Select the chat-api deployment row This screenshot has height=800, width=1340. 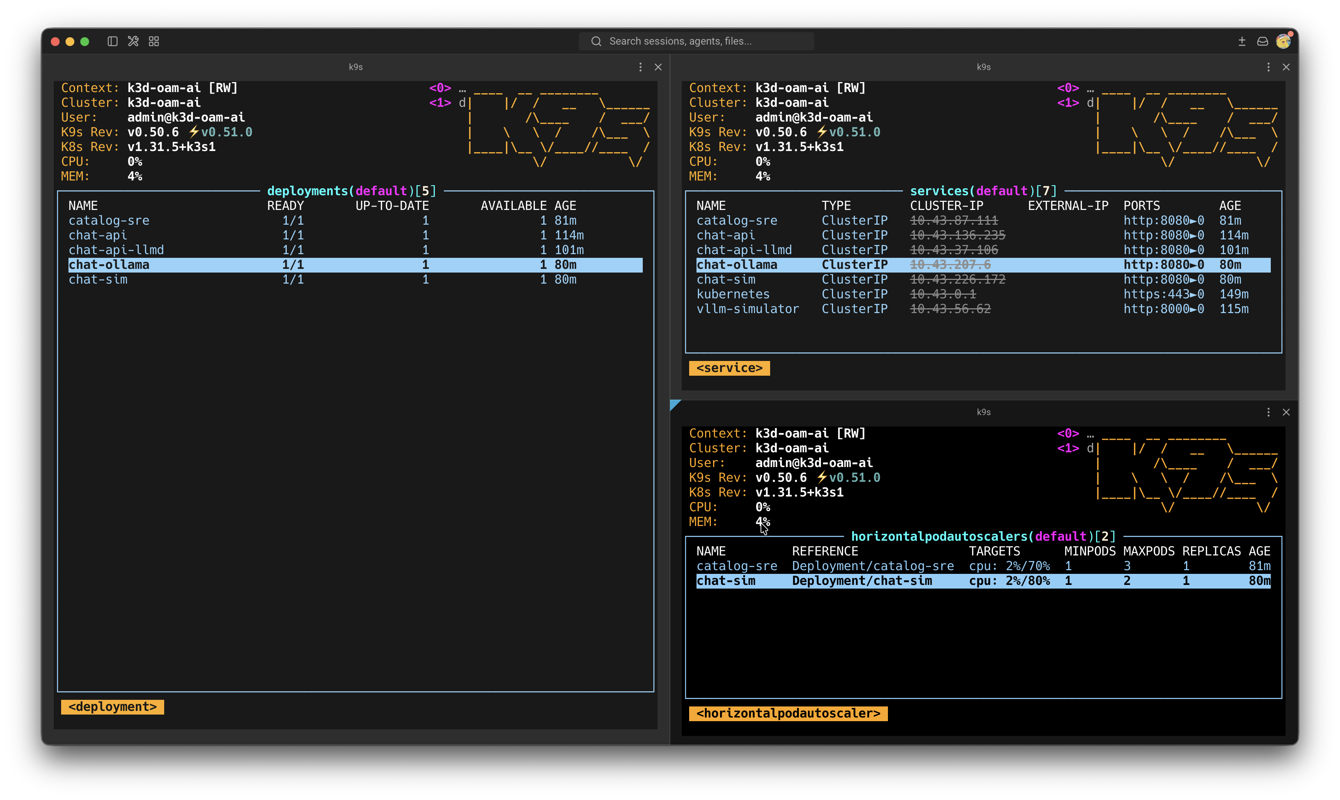point(356,235)
